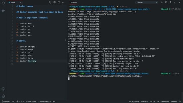Click the 'docker build' list line
The width and height of the screenshot is (183, 103).
(25, 26)
